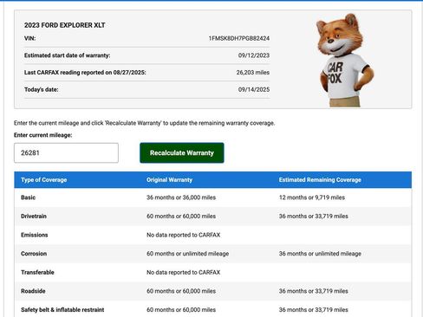Image resolution: width=423 pixels, height=317 pixels.
Task: Click the Estimated Remaining Coverage column header
Action: [x=320, y=180]
